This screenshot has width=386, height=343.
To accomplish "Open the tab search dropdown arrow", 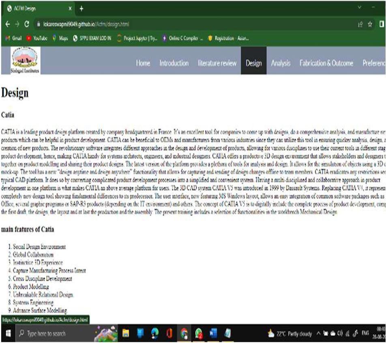I will coord(360,7).
